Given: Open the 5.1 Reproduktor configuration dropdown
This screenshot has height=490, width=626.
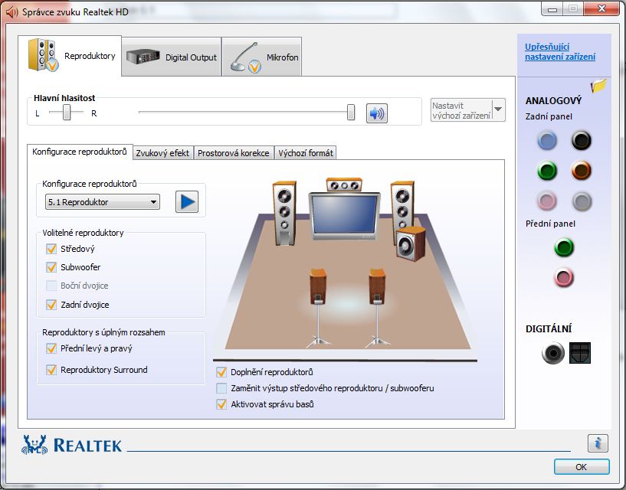Looking at the screenshot, I should tap(102, 202).
